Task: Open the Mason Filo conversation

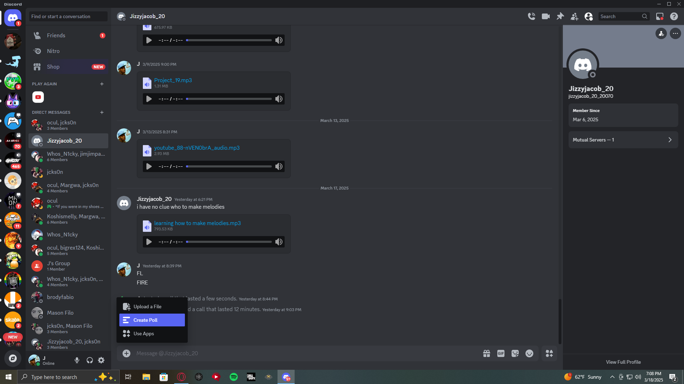Action: pos(68,313)
